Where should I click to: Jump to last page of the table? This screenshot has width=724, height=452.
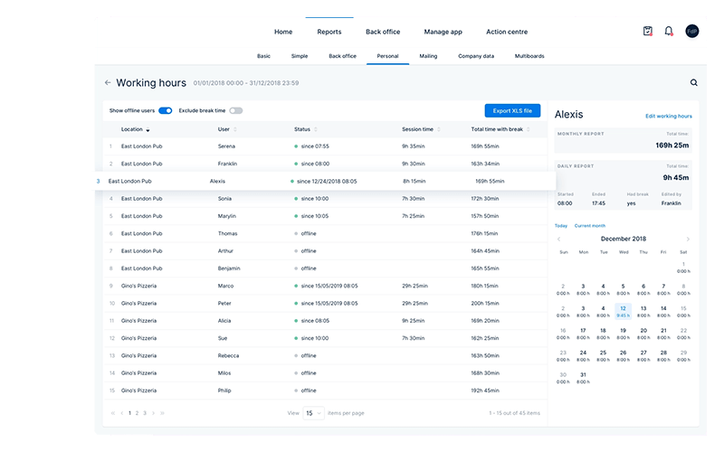163,412
